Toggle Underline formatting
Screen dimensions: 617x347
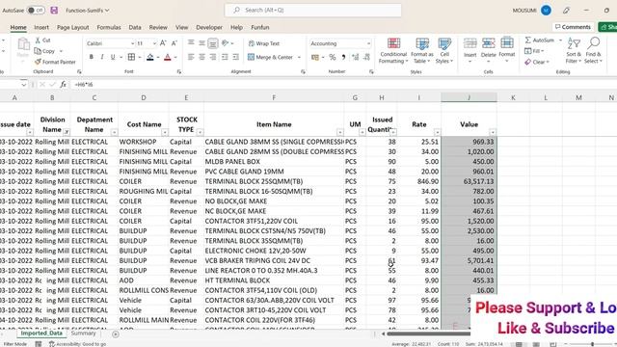click(113, 57)
